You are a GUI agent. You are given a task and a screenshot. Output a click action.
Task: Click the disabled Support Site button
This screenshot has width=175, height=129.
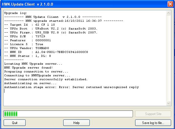pyautogui.click(x=153, y=114)
